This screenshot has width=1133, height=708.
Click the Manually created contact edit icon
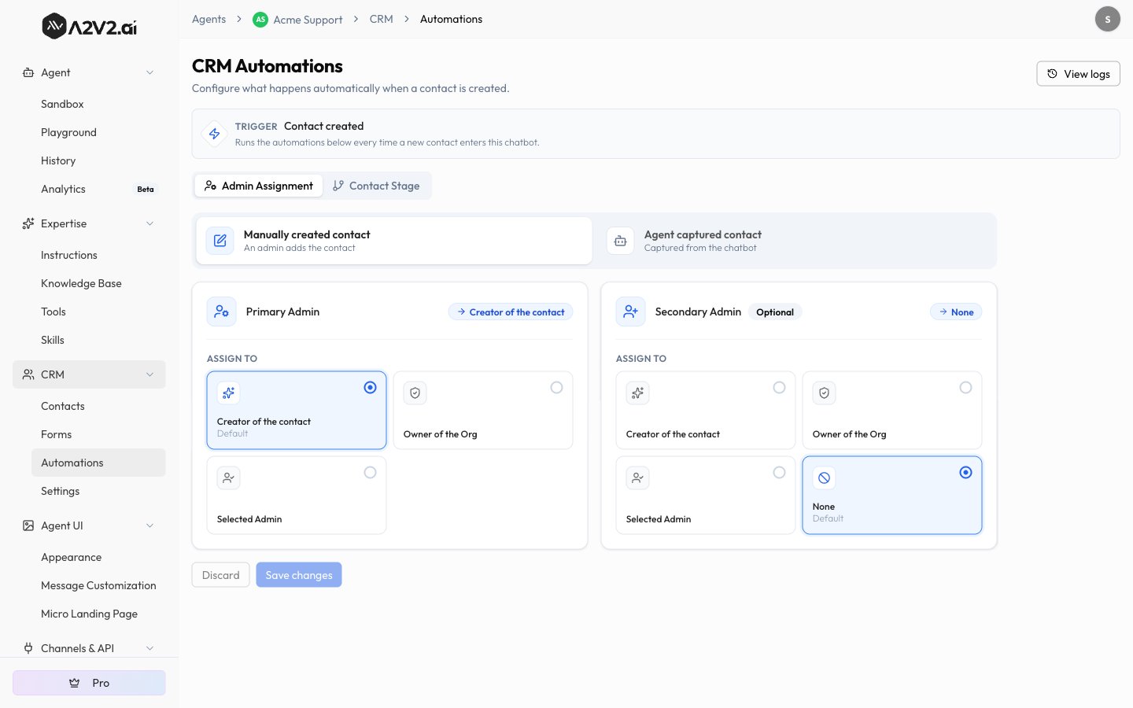[220, 241]
